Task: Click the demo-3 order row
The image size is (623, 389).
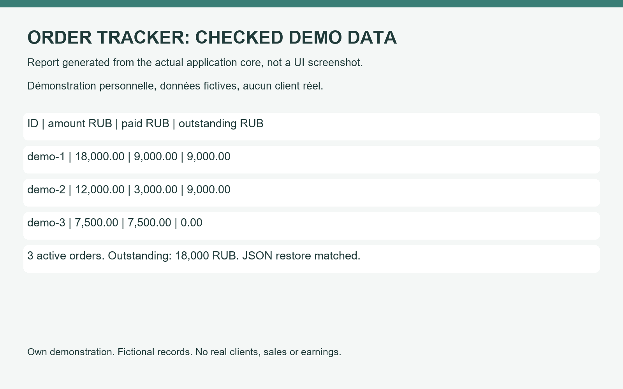Action: click(311, 226)
